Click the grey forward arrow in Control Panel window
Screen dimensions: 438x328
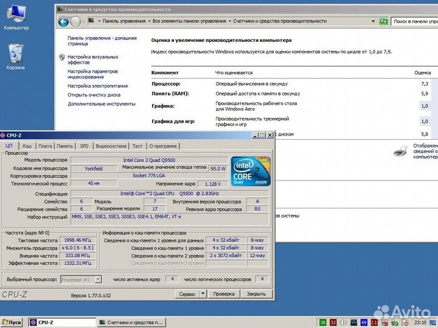tap(75, 21)
